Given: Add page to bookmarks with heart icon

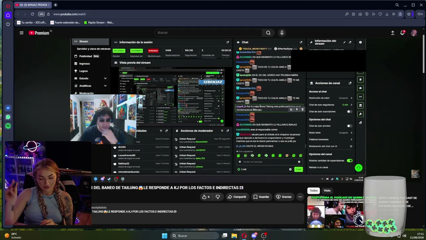Looking at the screenshot, I should coord(380,14).
